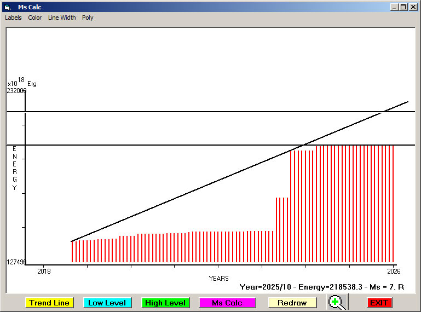Click the magnifier zoom-in icon
This screenshot has height=312, width=421.
click(337, 302)
